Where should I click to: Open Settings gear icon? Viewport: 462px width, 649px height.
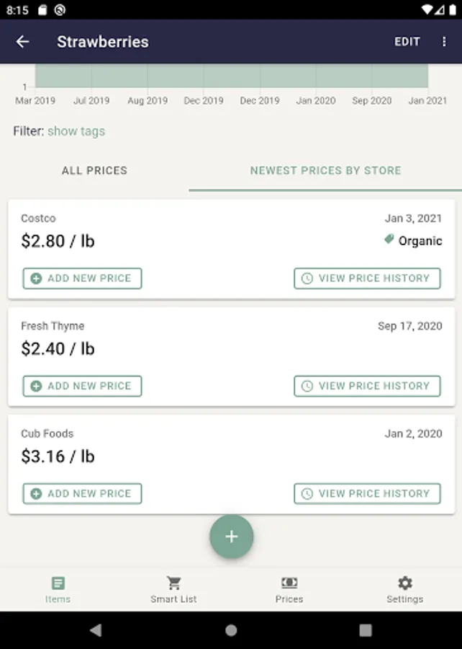click(405, 583)
